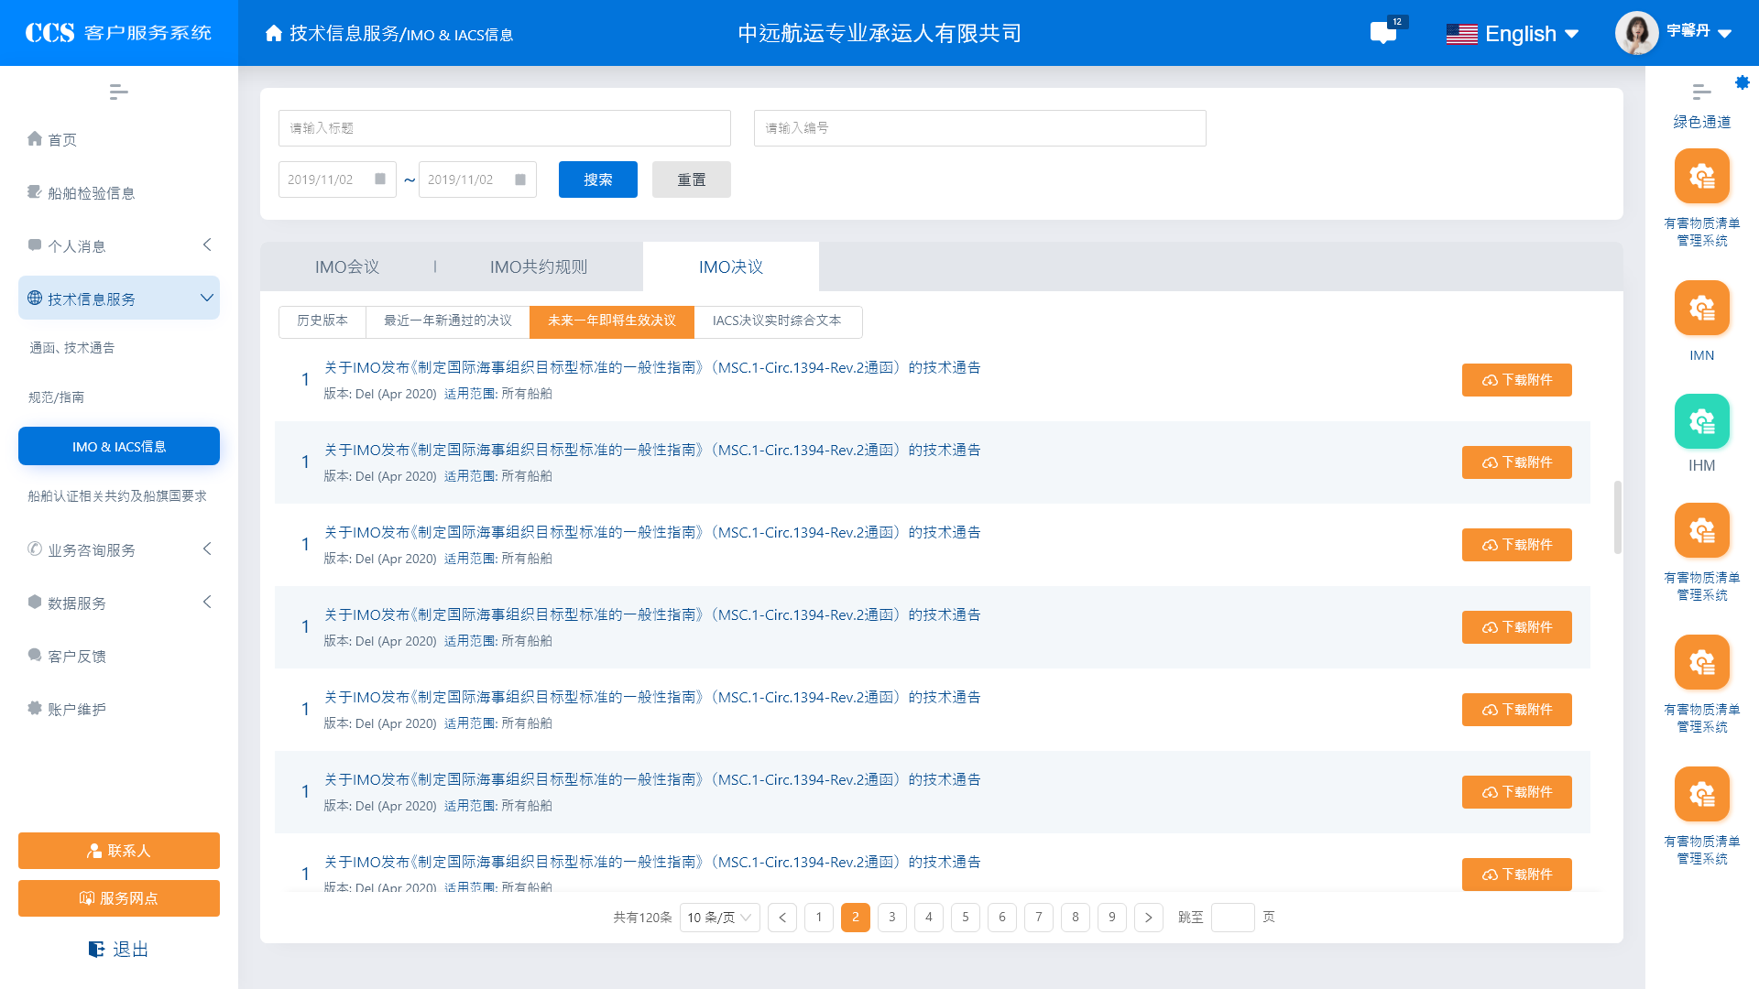Click the blue 搜索 search button

[597, 179]
